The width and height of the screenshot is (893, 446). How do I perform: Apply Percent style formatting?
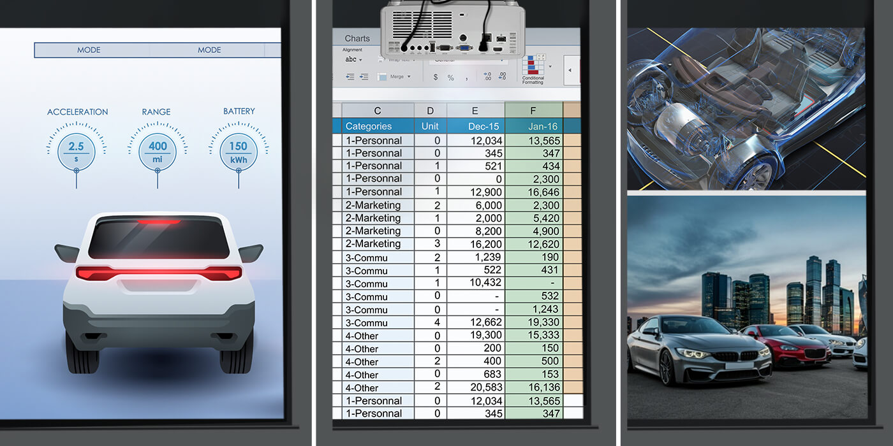(450, 76)
